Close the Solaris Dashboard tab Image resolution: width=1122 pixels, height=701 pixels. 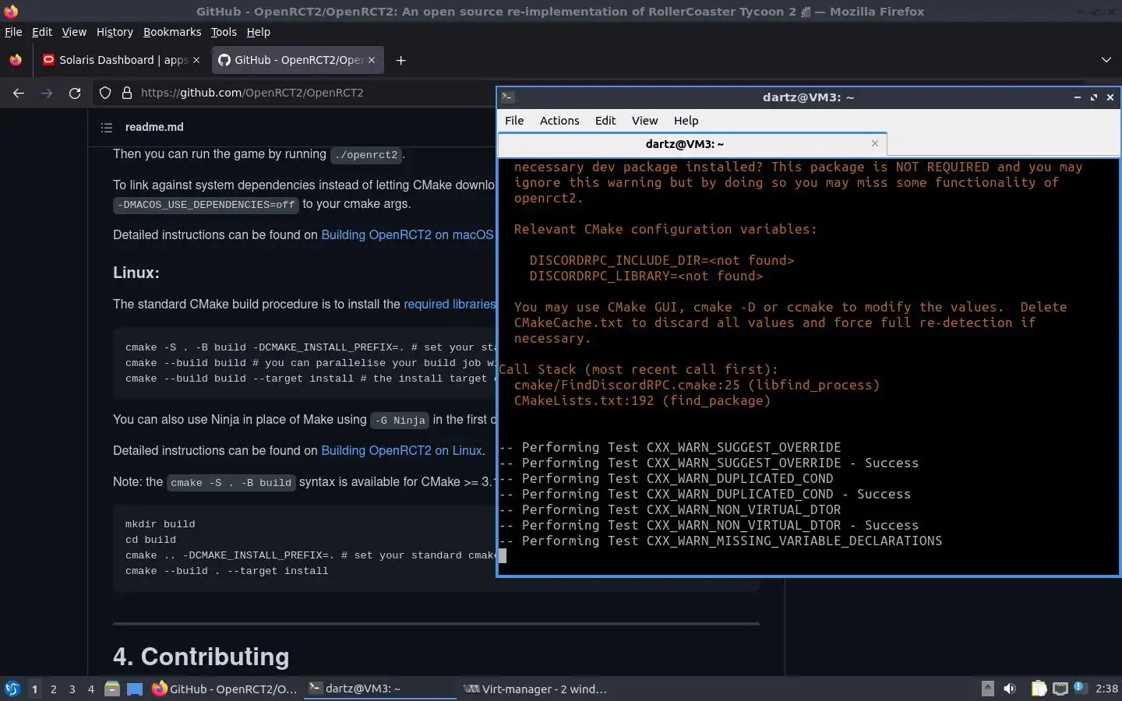point(196,60)
